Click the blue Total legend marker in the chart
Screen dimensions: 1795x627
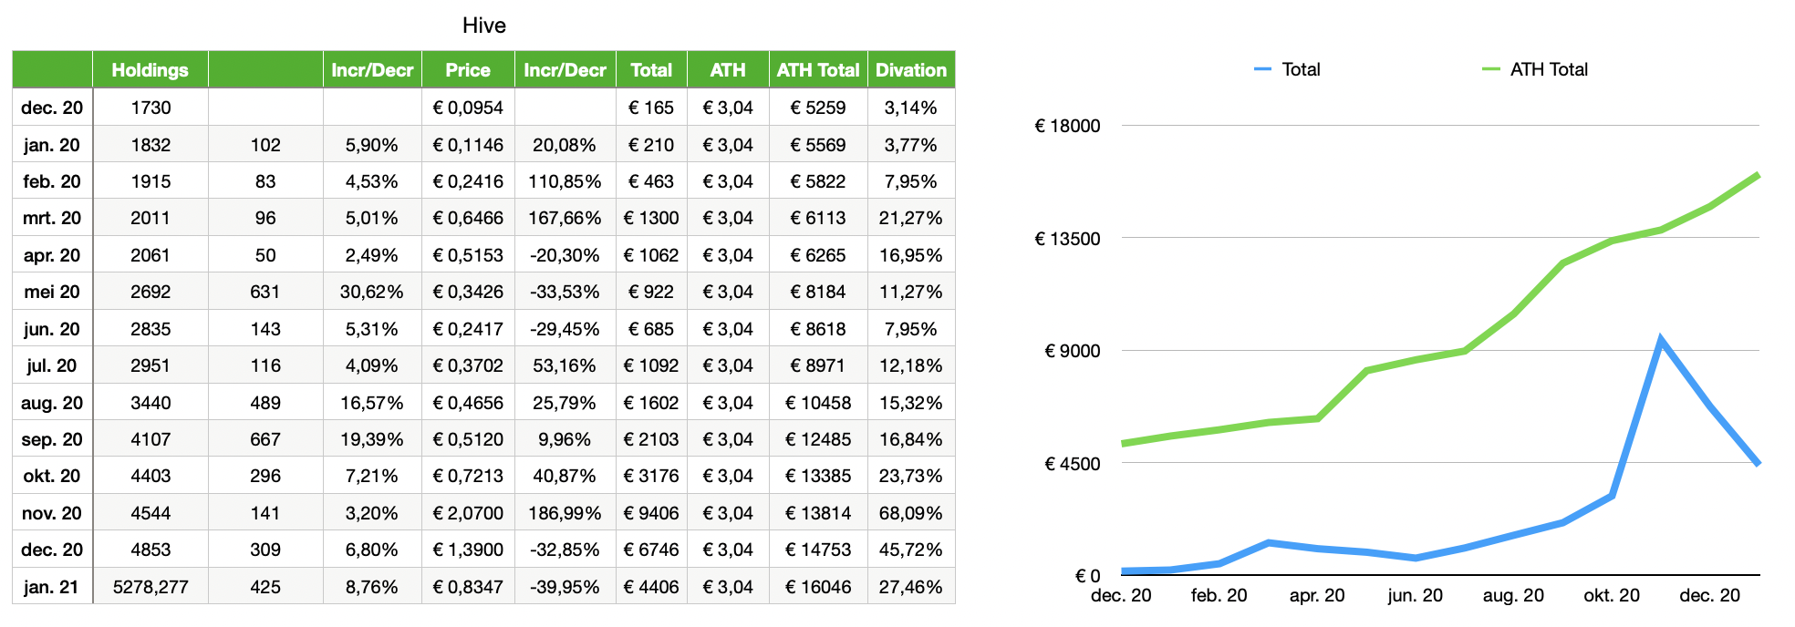(1262, 69)
